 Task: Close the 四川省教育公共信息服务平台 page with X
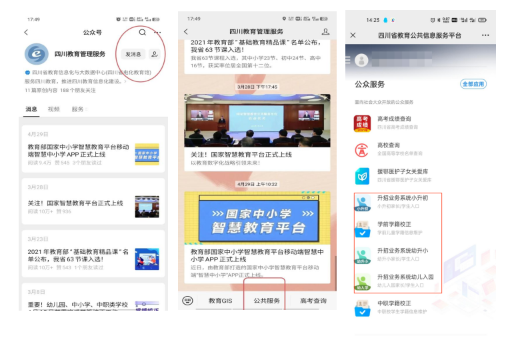click(353, 35)
